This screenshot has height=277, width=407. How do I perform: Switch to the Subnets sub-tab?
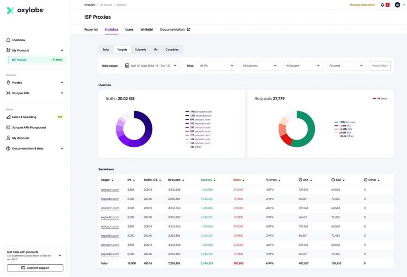coord(140,50)
